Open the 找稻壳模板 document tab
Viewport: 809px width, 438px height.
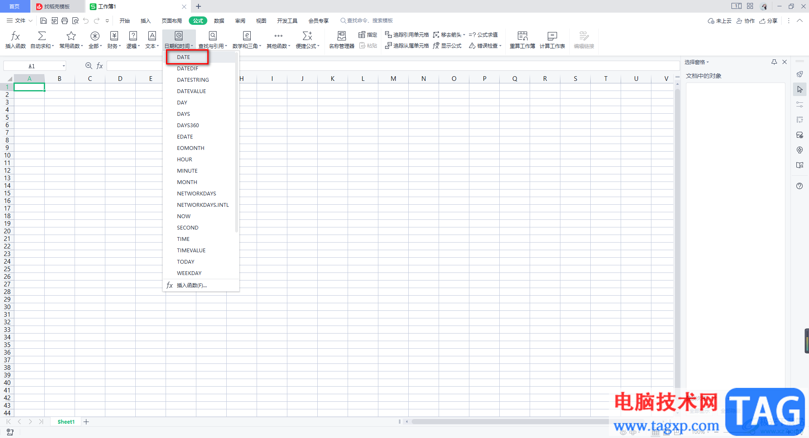[x=57, y=6]
